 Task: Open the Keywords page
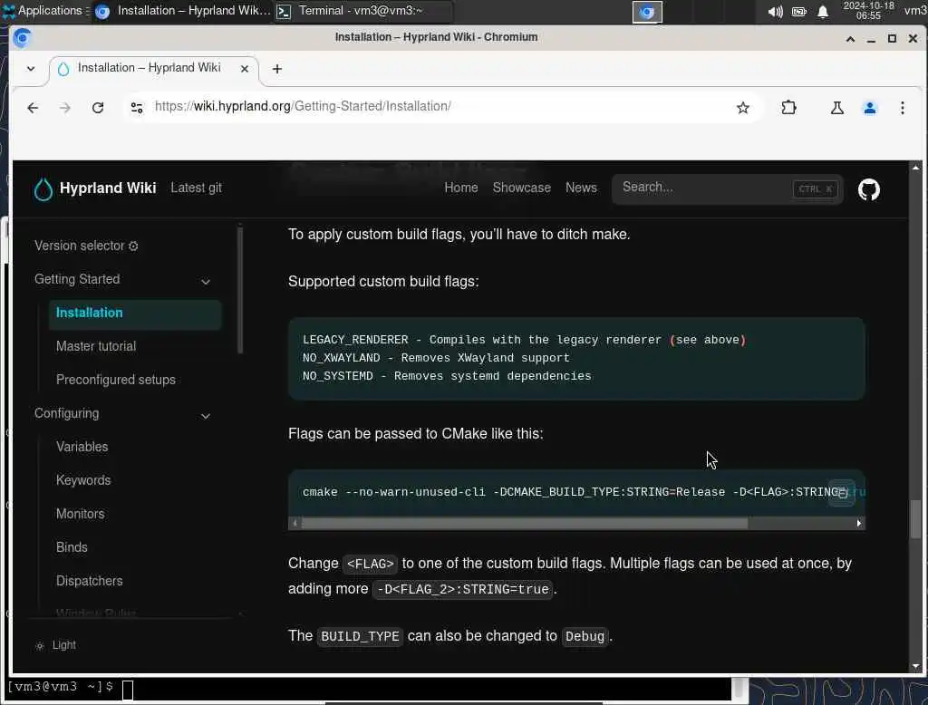coord(83,480)
